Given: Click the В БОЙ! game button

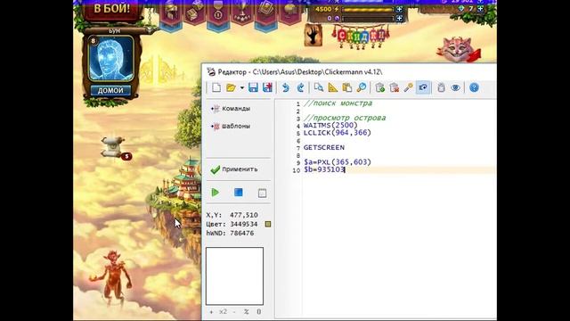Looking at the screenshot, I should coord(112,10).
